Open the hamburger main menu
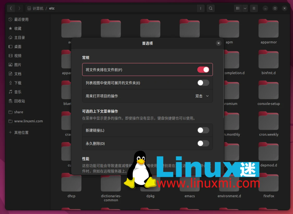This screenshot has width=293, height=214. [254, 8]
